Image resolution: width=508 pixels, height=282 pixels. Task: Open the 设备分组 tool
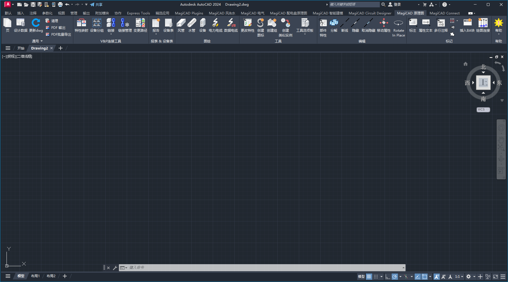(x=97, y=25)
